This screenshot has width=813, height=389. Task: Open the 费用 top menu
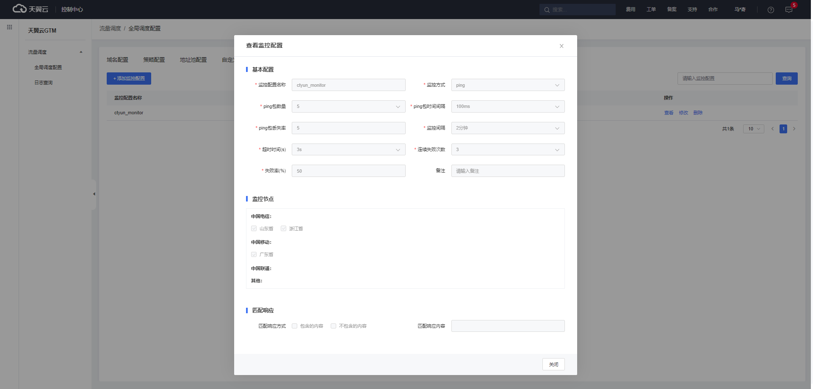point(630,9)
